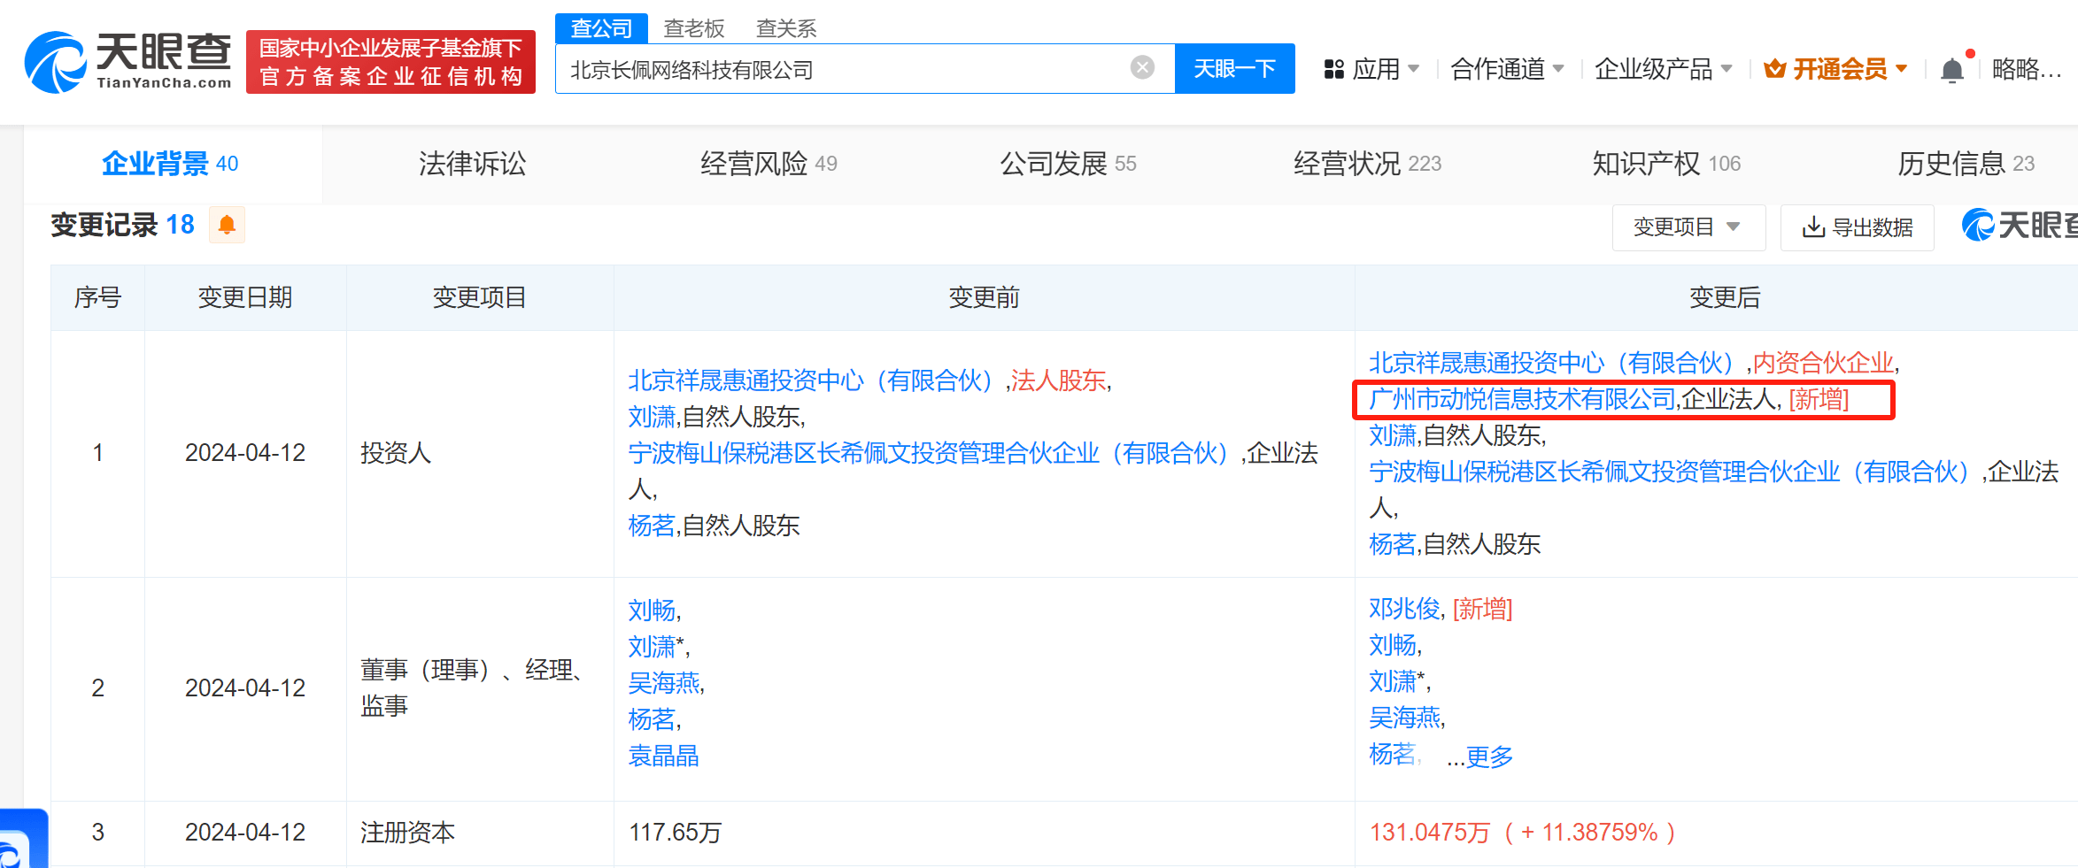Click the 天眼一下 search button
Image resolution: width=2078 pixels, height=868 pixels.
coord(1234,68)
